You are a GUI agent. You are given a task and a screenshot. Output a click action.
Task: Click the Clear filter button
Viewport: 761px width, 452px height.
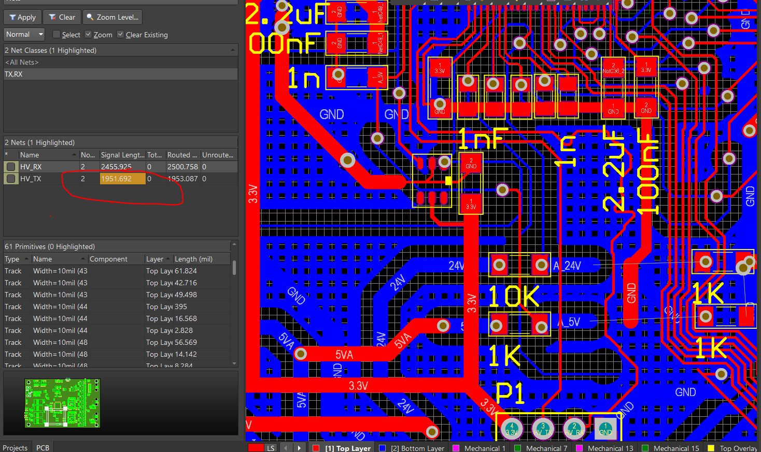point(62,17)
